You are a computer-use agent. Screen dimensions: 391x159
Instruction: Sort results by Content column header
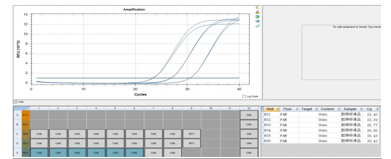[330, 109]
